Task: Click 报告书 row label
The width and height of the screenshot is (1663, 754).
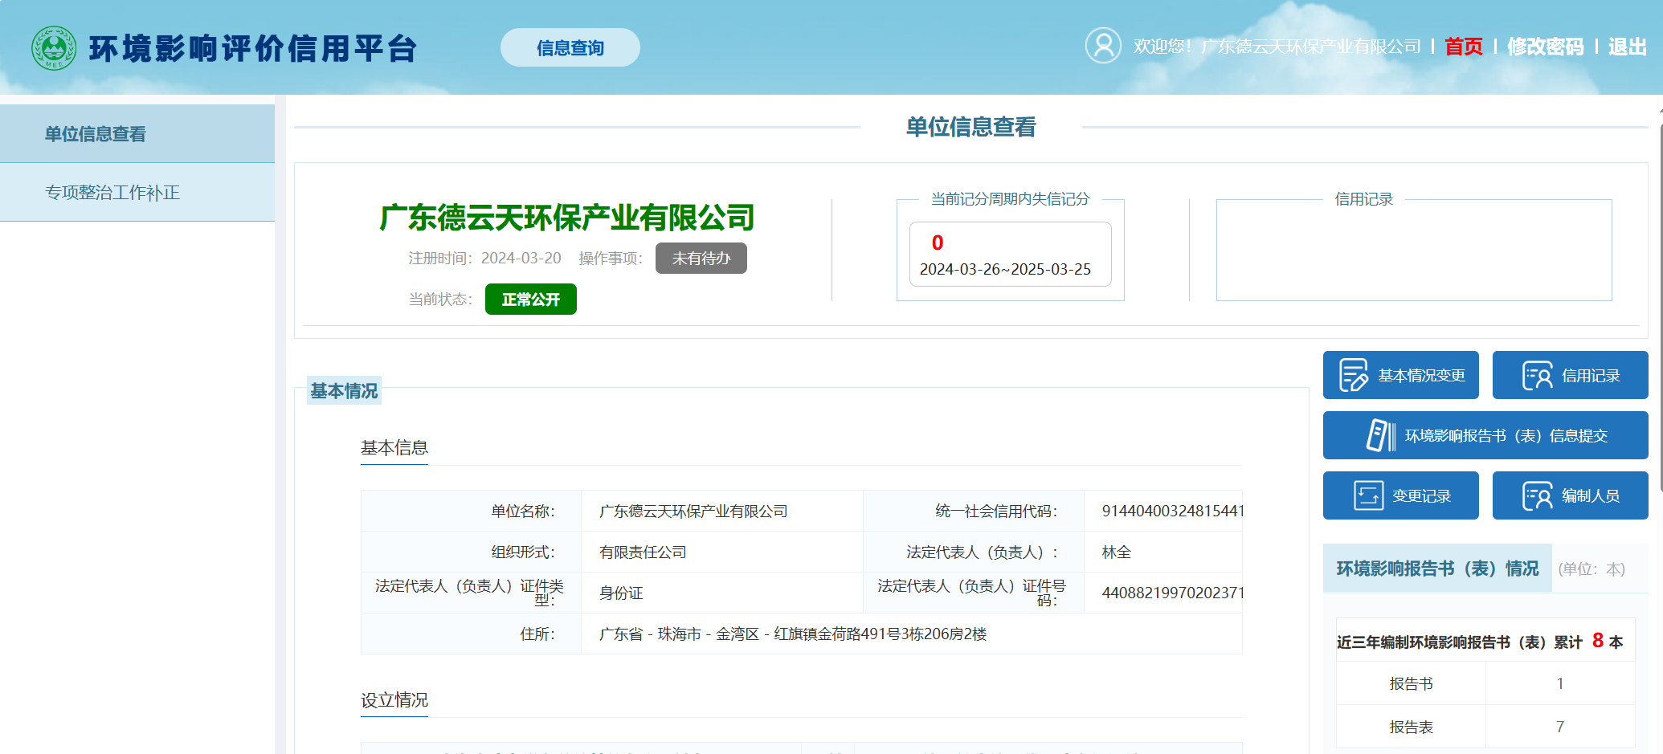Action: 1412,683
